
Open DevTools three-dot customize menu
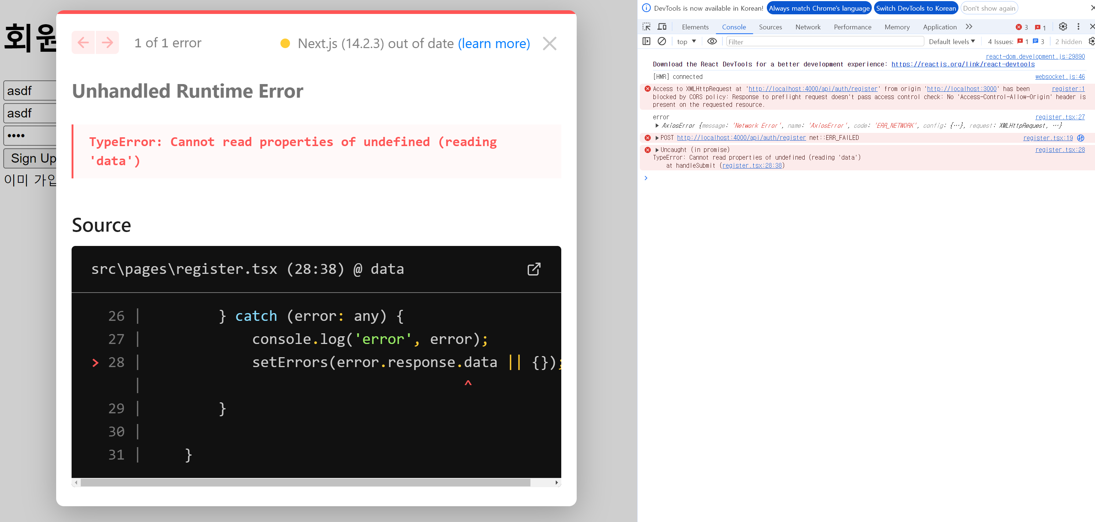pos(1078,27)
